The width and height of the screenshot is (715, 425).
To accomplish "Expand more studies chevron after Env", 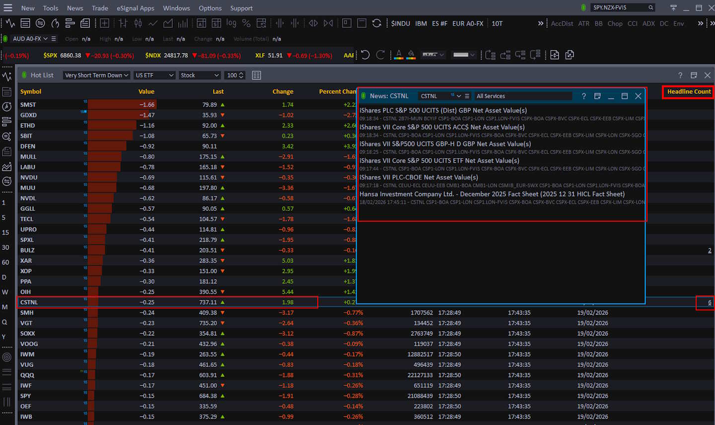I will point(701,23).
